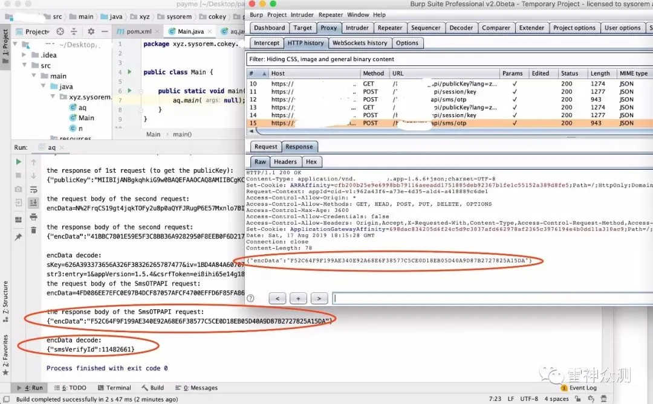Screen dimensions: 653x404
Task: Select history row 12 api/sms/otp
Action: [x=450, y=100]
